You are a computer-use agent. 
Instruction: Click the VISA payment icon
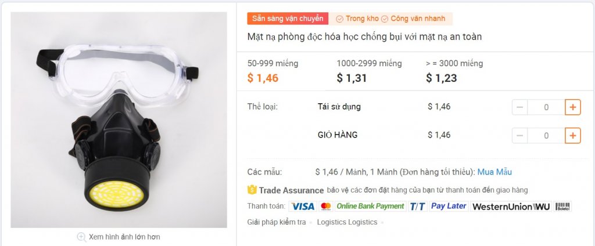pyautogui.click(x=302, y=206)
